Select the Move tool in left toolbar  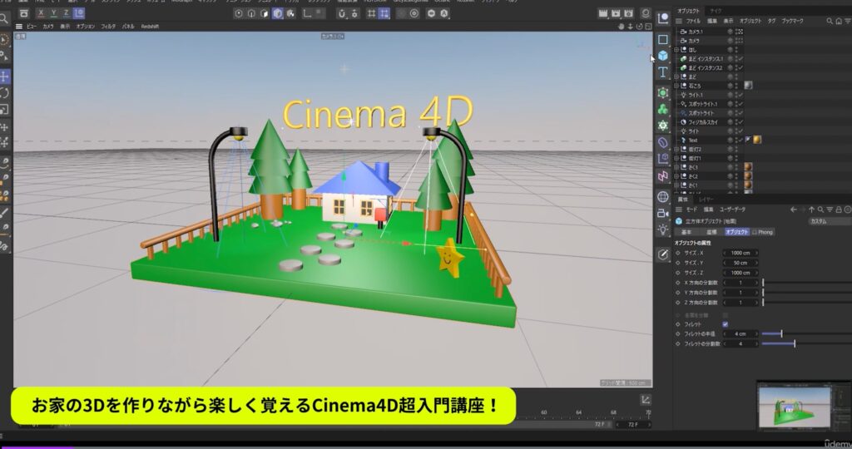click(x=4, y=76)
